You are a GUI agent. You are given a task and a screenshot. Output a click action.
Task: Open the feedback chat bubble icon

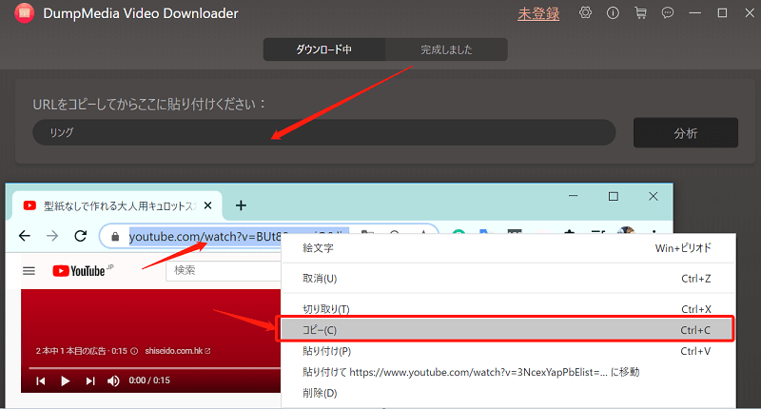point(668,13)
